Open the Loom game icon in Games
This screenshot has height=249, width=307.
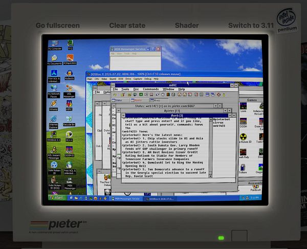pyautogui.click(x=244, y=108)
